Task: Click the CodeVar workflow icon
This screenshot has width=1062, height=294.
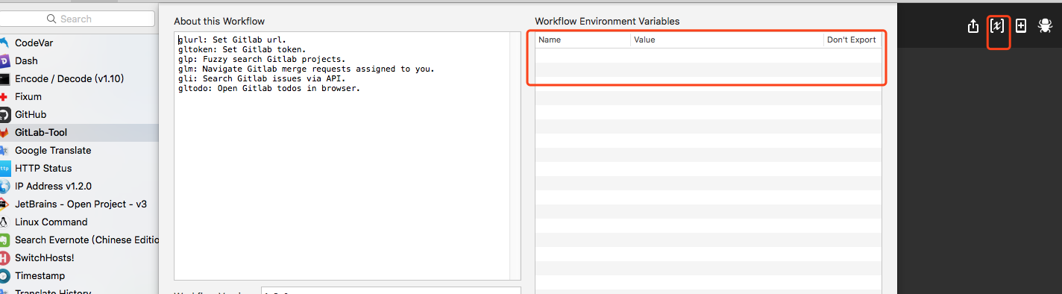Action: [x=4, y=43]
